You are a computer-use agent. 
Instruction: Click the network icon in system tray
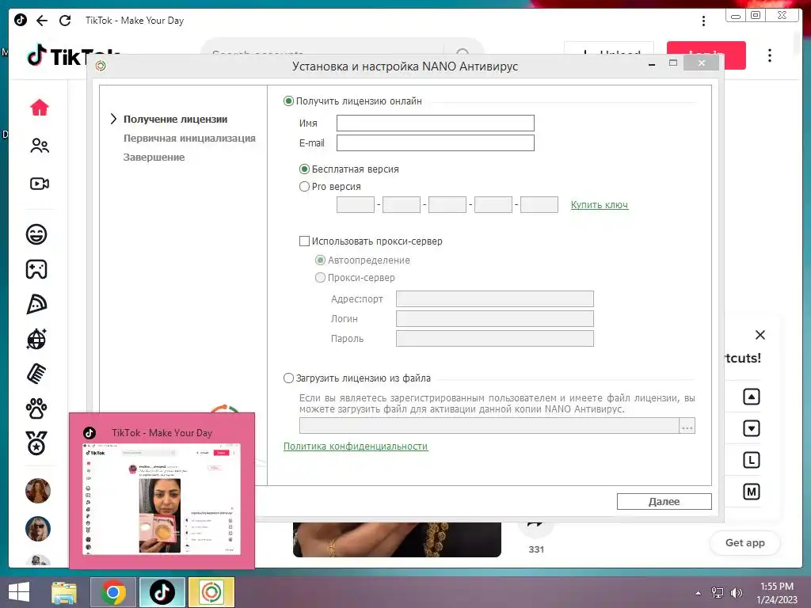[x=718, y=593]
